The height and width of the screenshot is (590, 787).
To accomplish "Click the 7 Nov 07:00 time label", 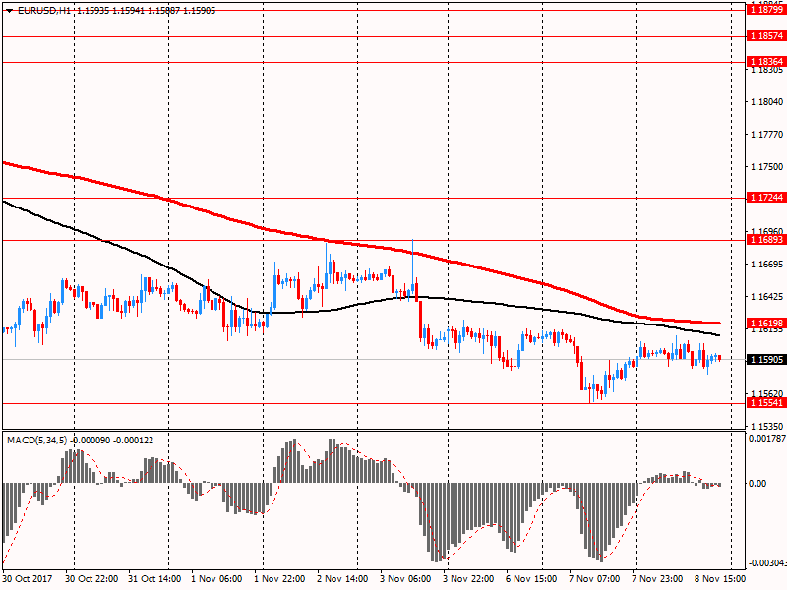I will coord(594,578).
